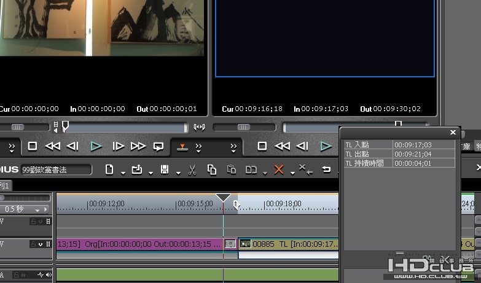The height and width of the screenshot is (283, 481).
Task: Toggle lock on the upper video track
Action: [x=33, y=222]
